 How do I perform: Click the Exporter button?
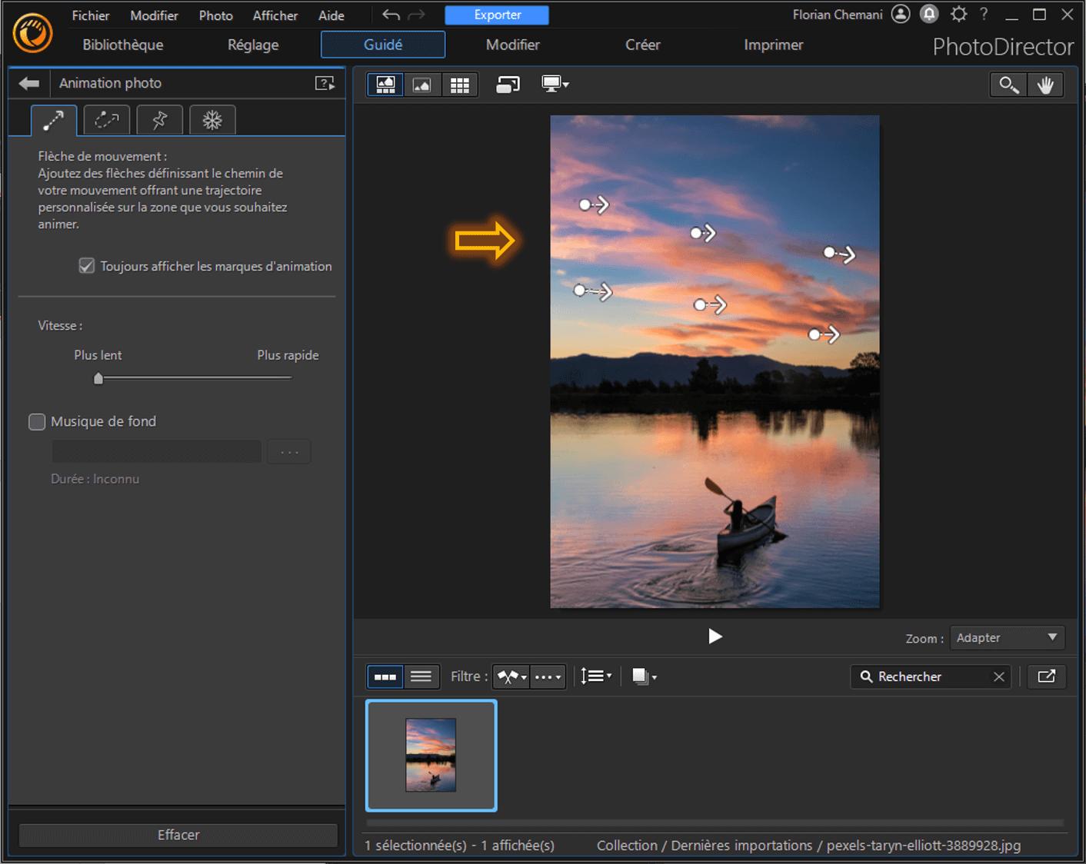point(497,15)
